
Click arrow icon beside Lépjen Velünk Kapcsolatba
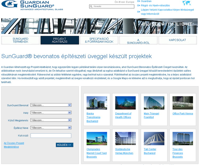click(138, 12)
